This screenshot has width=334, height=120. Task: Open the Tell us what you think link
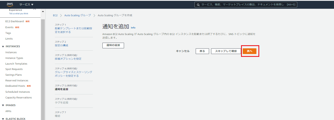point(19,14)
